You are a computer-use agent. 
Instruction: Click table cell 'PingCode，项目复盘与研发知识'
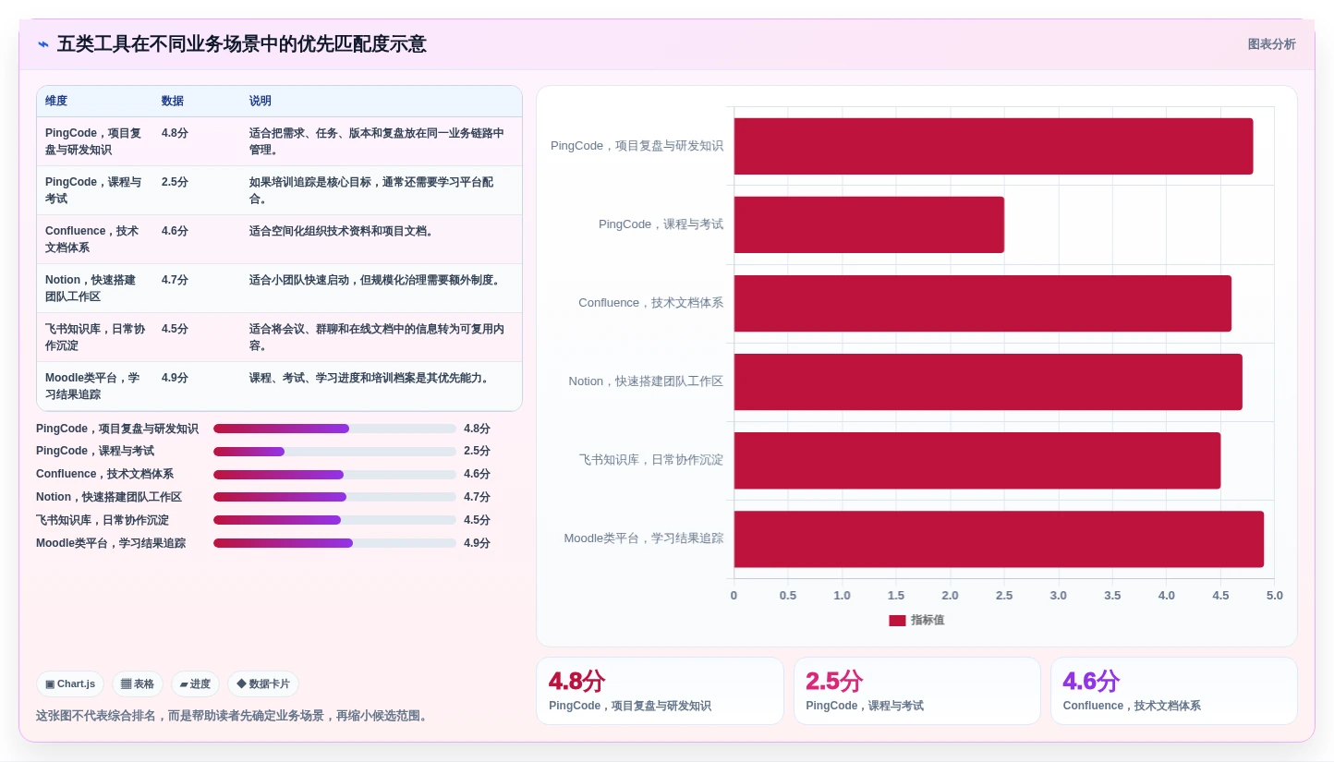point(94,141)
